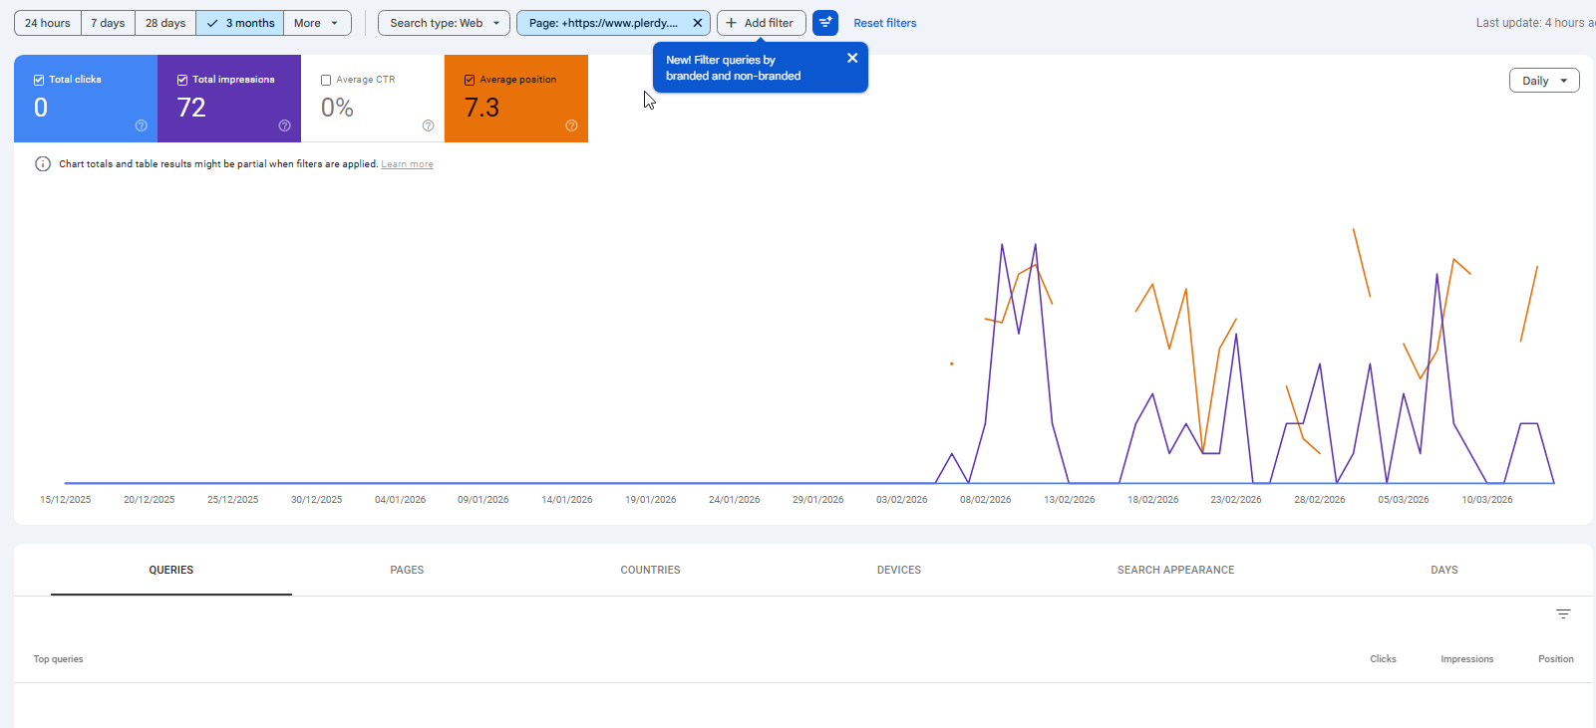Click the Total clicks help icon
Image resolution: width=1596 pixels, height=728 pixels.
(141, 125)
